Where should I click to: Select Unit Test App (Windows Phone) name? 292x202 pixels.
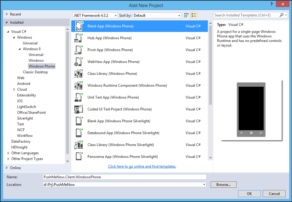(x=113, y=97)
